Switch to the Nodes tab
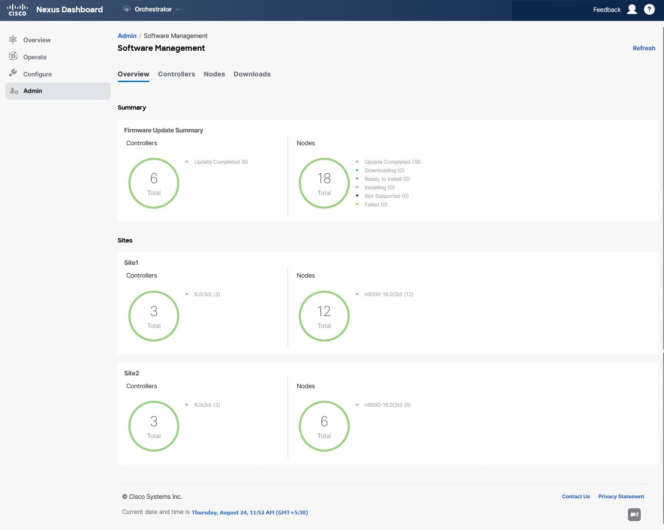 pyautogui.click(x=215, y=74)
